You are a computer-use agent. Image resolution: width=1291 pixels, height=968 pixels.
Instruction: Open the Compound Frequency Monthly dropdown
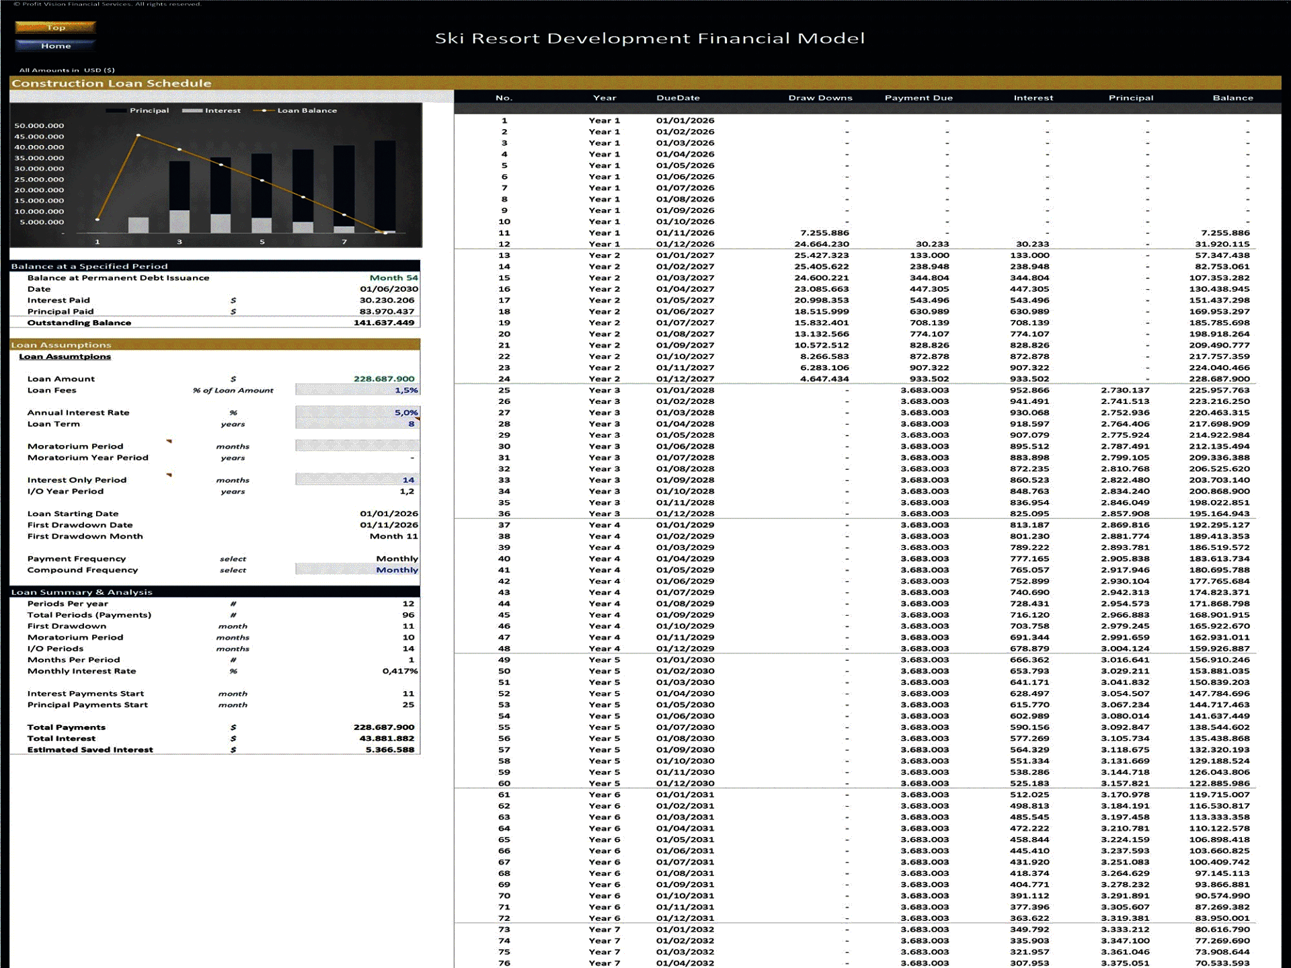(357, 570)
